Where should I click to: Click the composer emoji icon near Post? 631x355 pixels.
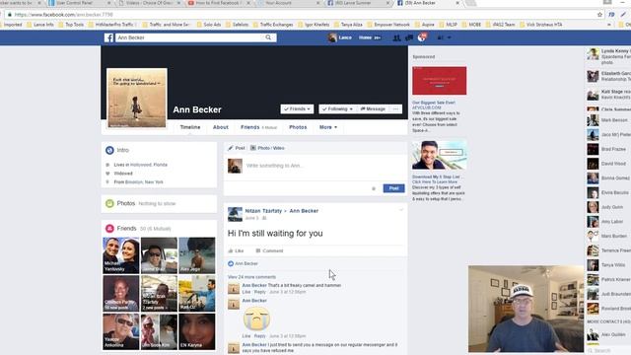[374, 188]
